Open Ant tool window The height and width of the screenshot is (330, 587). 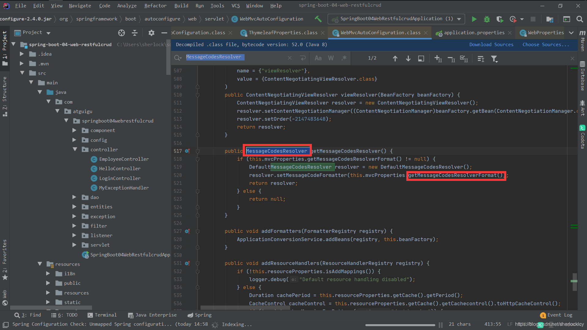point(582,108)
